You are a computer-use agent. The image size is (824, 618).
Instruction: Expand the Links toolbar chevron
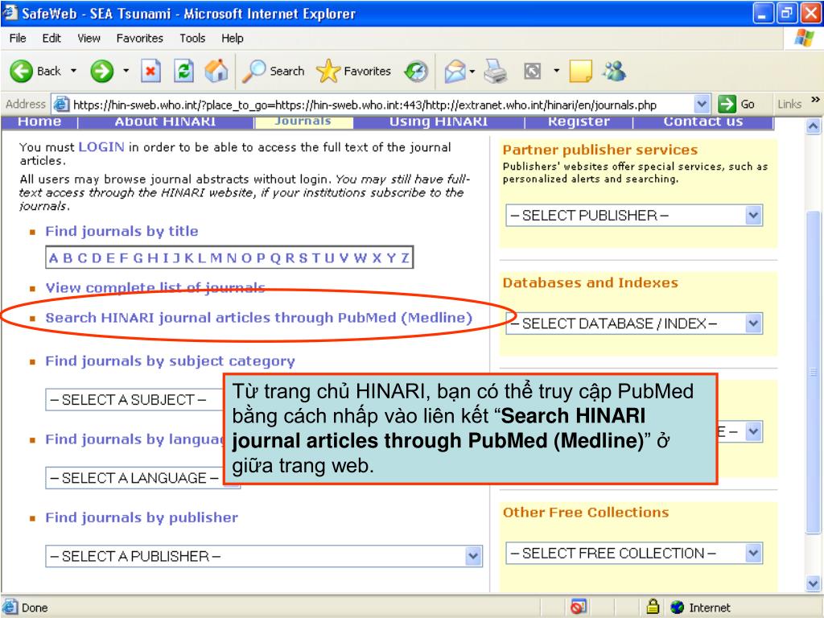(815, 99)
